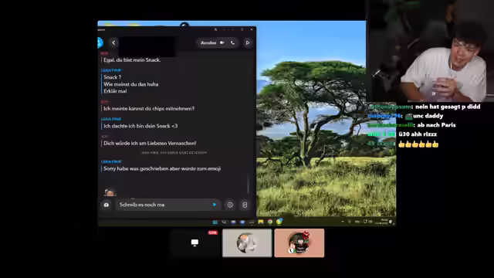Select the LIVE screen-share tile
This screenshot has height=278, width=494.
click(195, 243)
